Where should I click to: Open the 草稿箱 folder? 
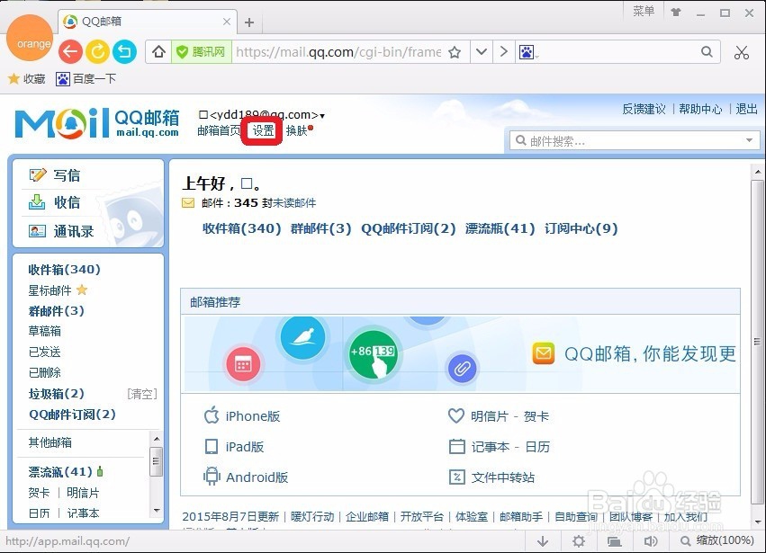tap(44, 332)
